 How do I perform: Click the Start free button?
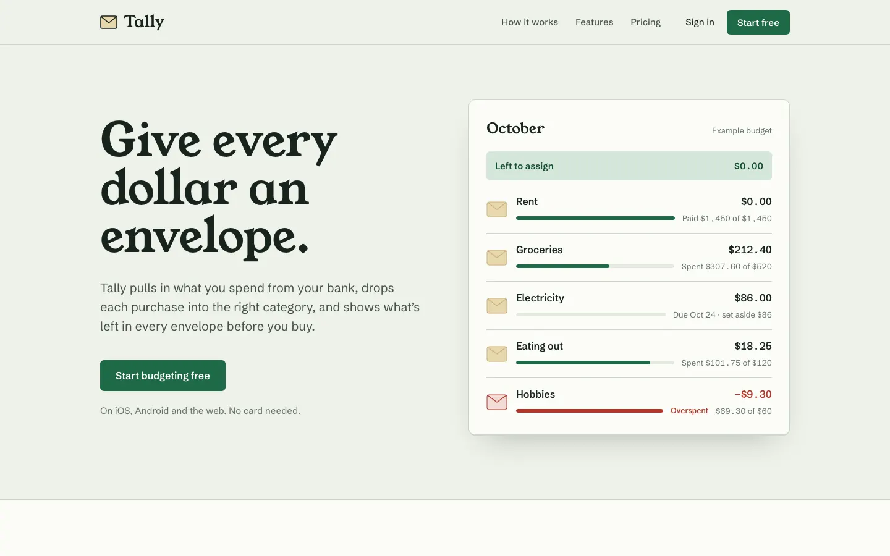tap(758, 22)
